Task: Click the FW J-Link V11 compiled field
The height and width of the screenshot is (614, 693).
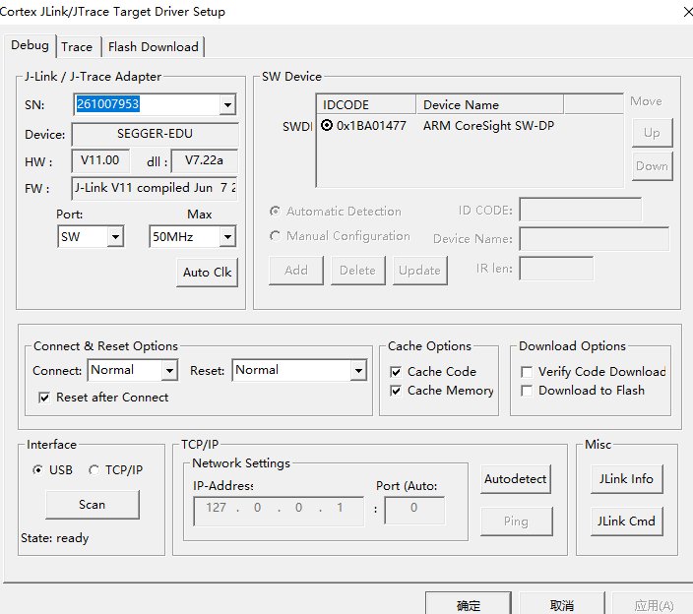Action: point(155,188)
